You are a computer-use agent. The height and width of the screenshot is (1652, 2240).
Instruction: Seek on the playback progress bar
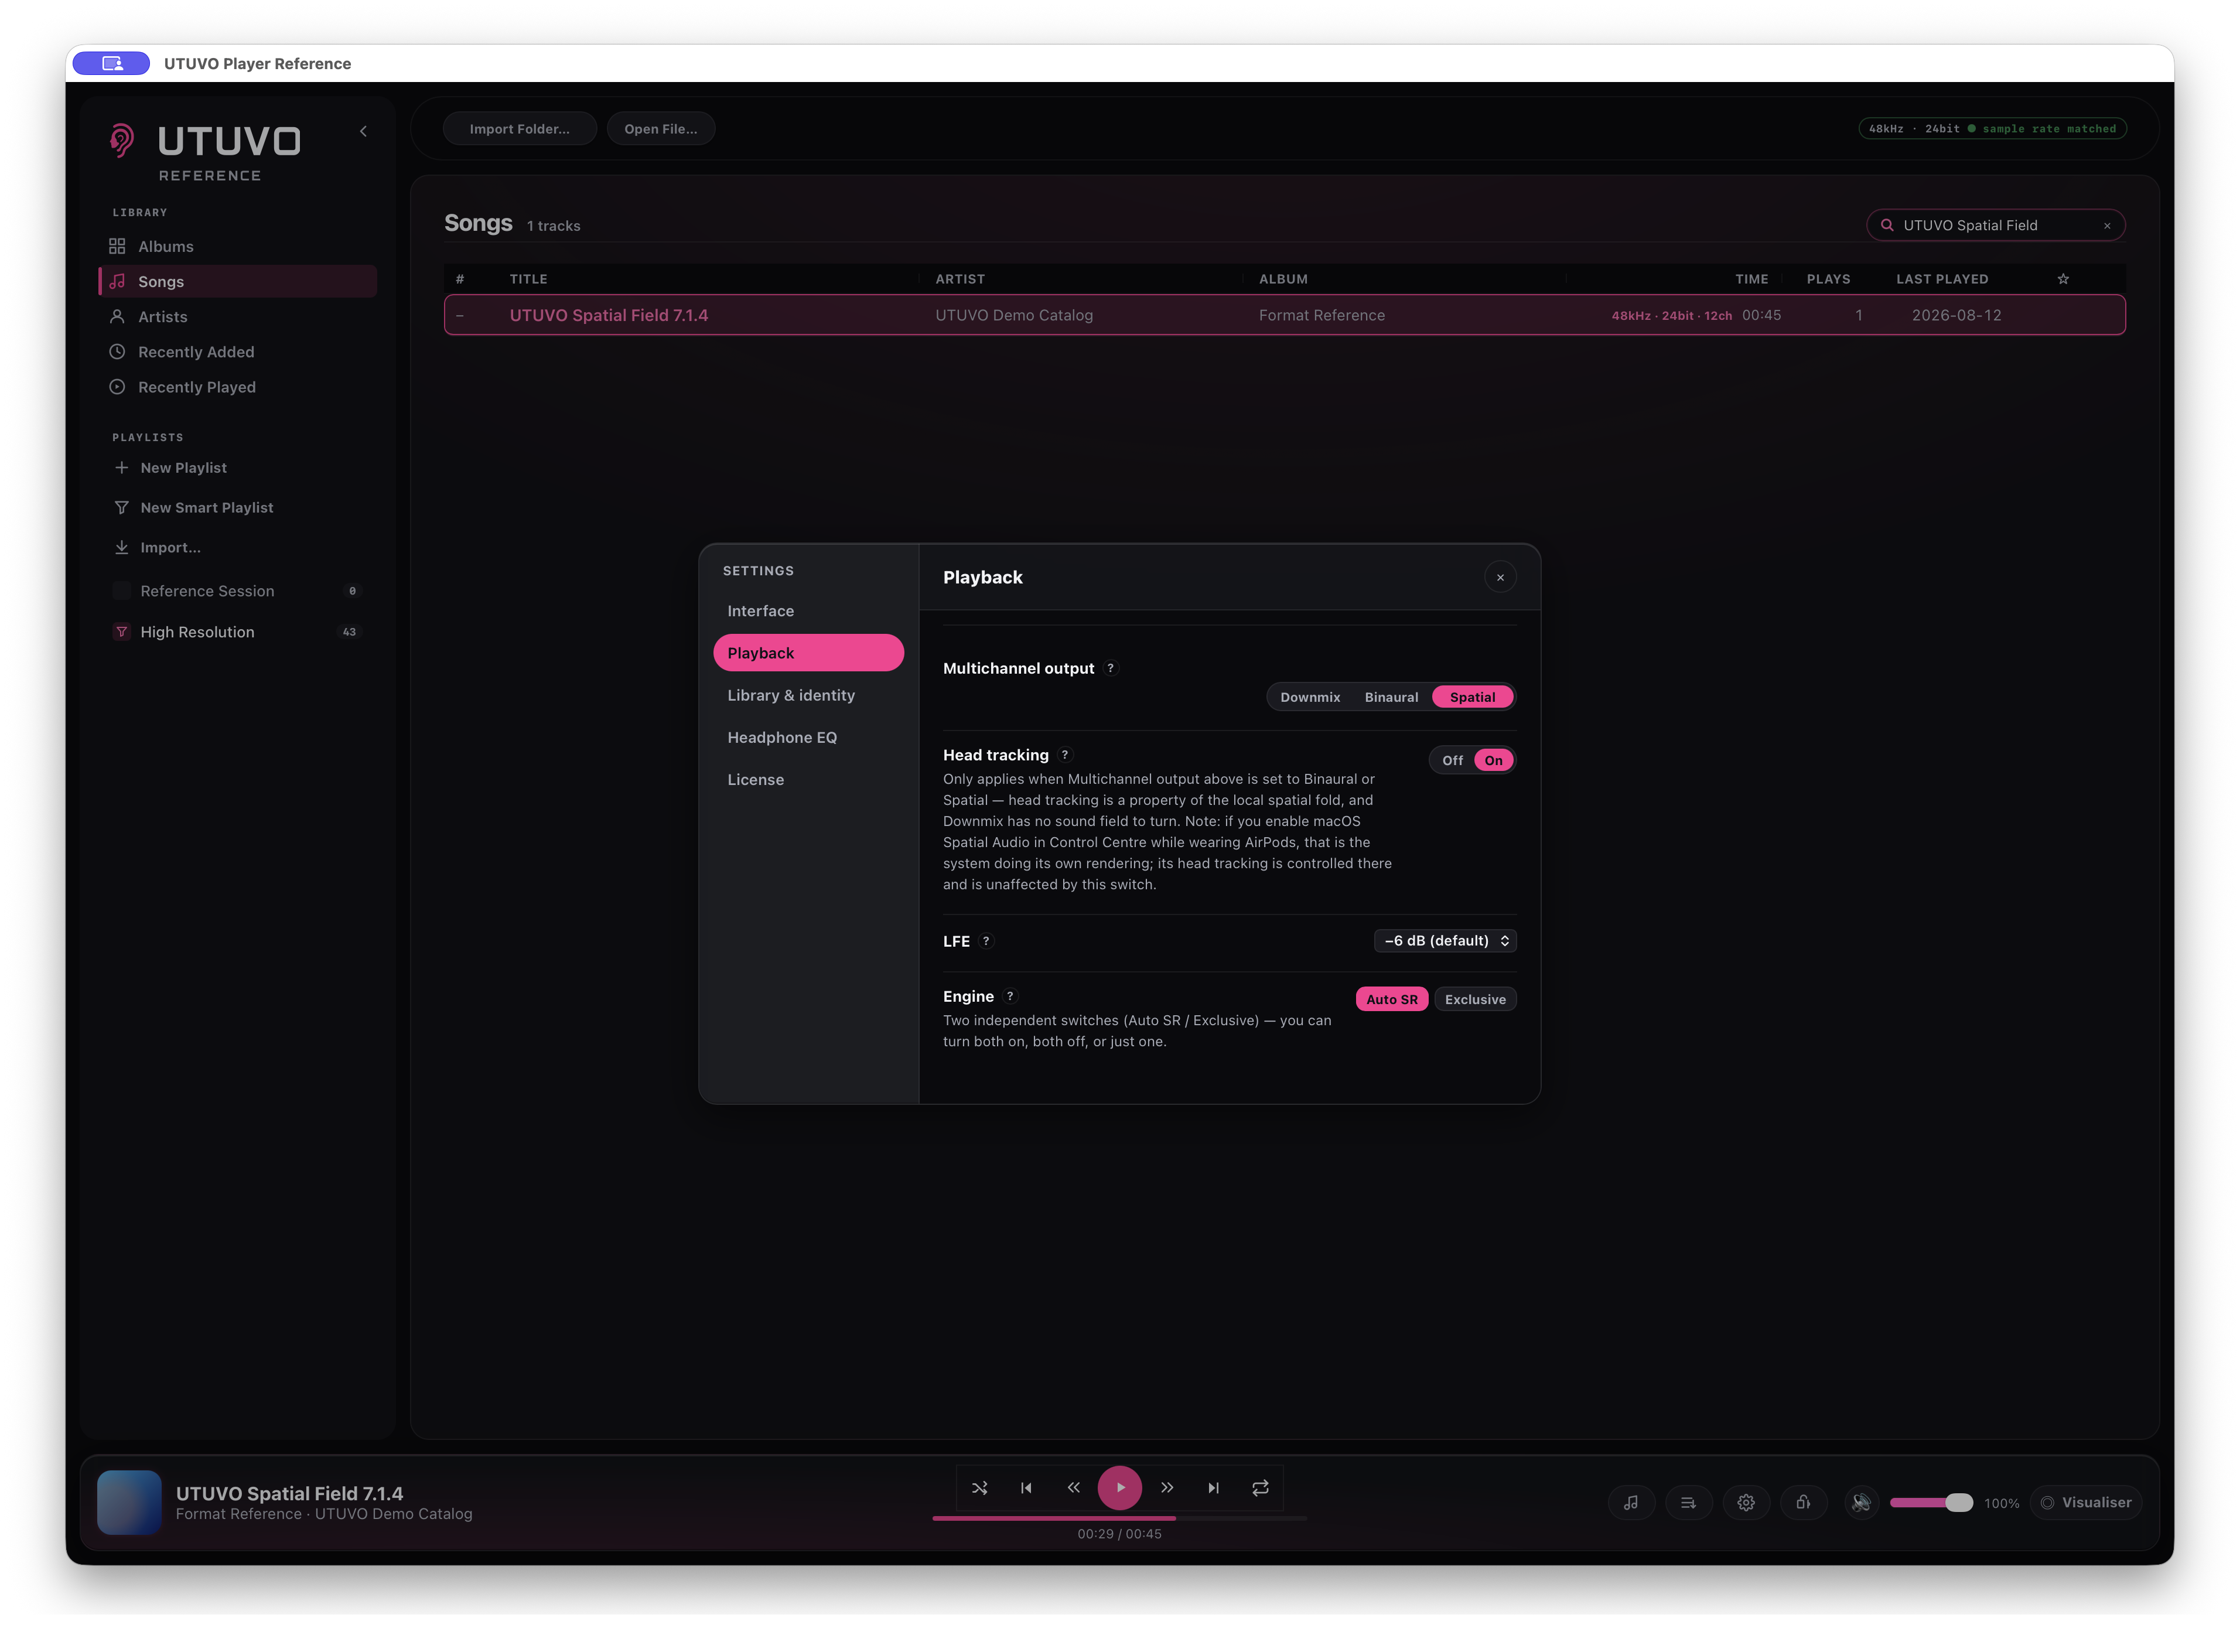1120,1518
